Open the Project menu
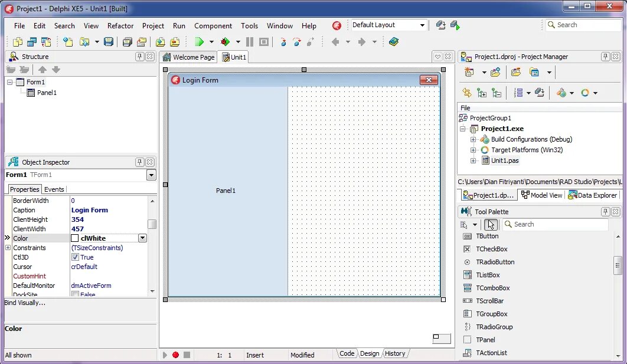Screen dimensions: 627x364 coord(153,25)
